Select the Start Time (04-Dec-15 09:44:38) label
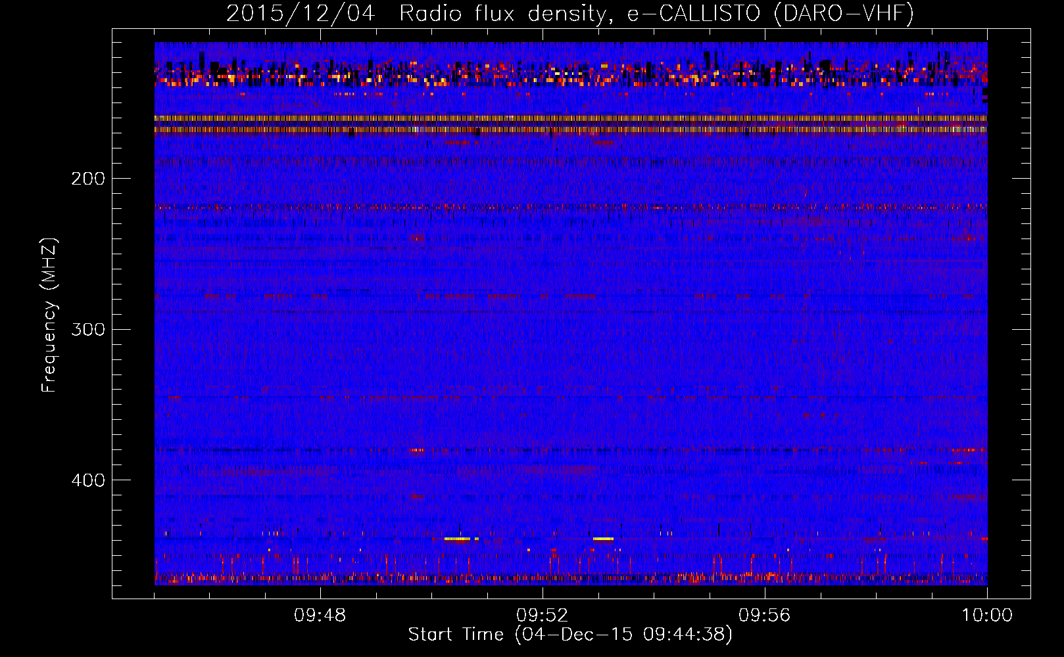This screenshot has width=1064, height=657. tap(570, 635)
